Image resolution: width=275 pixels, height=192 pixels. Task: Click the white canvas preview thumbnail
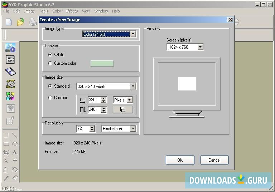pyautogui.click(x=187, y=84)
